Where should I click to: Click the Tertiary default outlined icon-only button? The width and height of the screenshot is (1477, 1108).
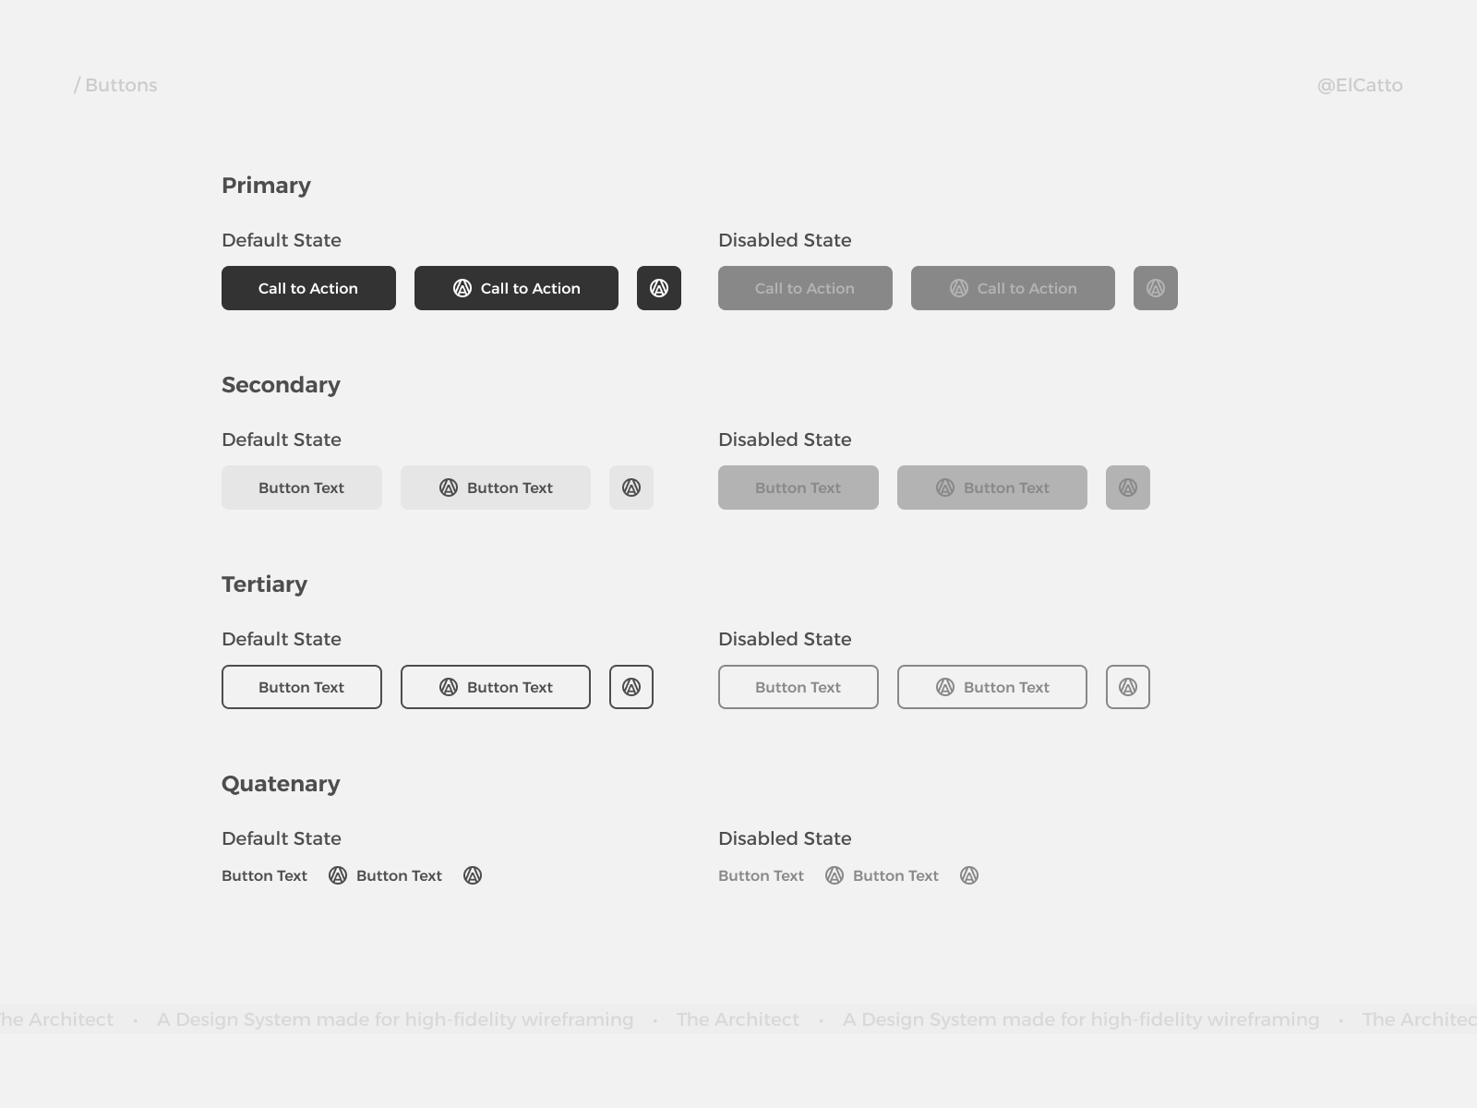tap(631, 687)
